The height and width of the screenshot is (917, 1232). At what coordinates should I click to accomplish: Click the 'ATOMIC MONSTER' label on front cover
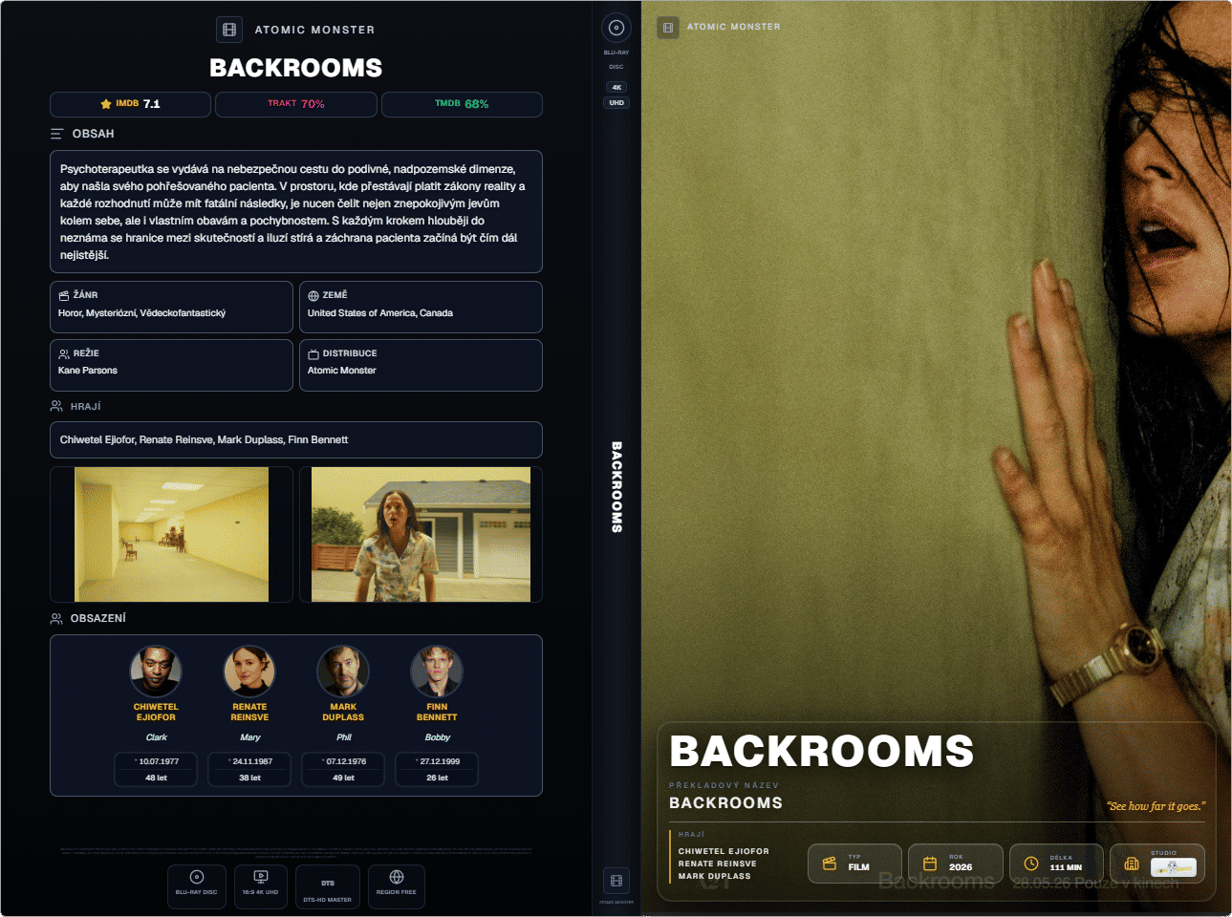pyautogui.click(x=733, y=27)
